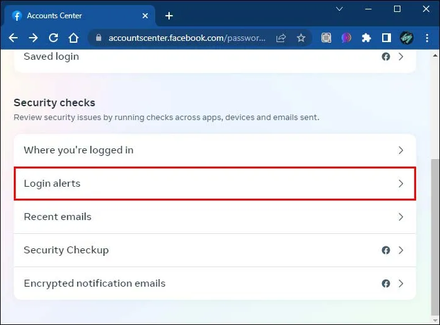This screenshot has height=325, width=440.
Task: Open the tab search dropdown arrow
Action: click(339, 9)
